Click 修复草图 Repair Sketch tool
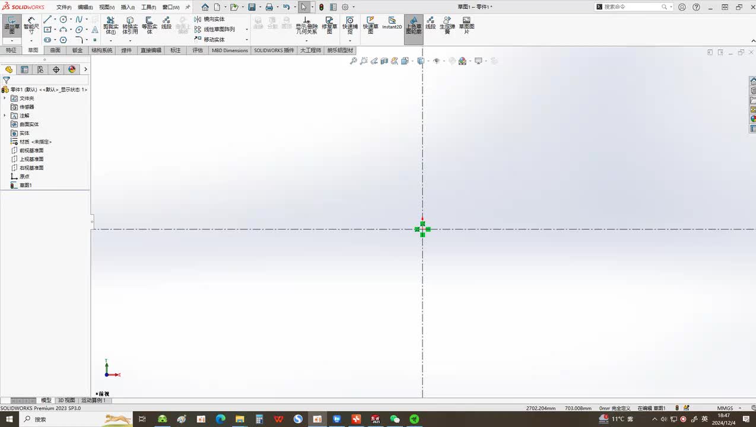This screenshot has width=756, height=427. (x=329, y=25)
